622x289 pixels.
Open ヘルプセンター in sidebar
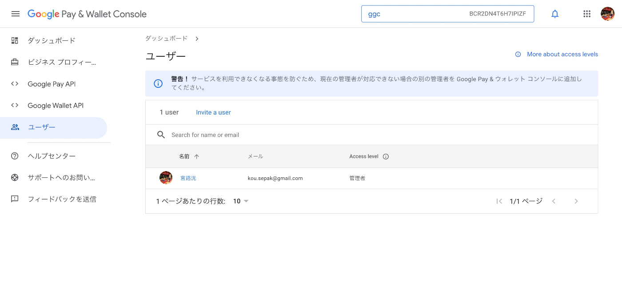pos(53,156)
